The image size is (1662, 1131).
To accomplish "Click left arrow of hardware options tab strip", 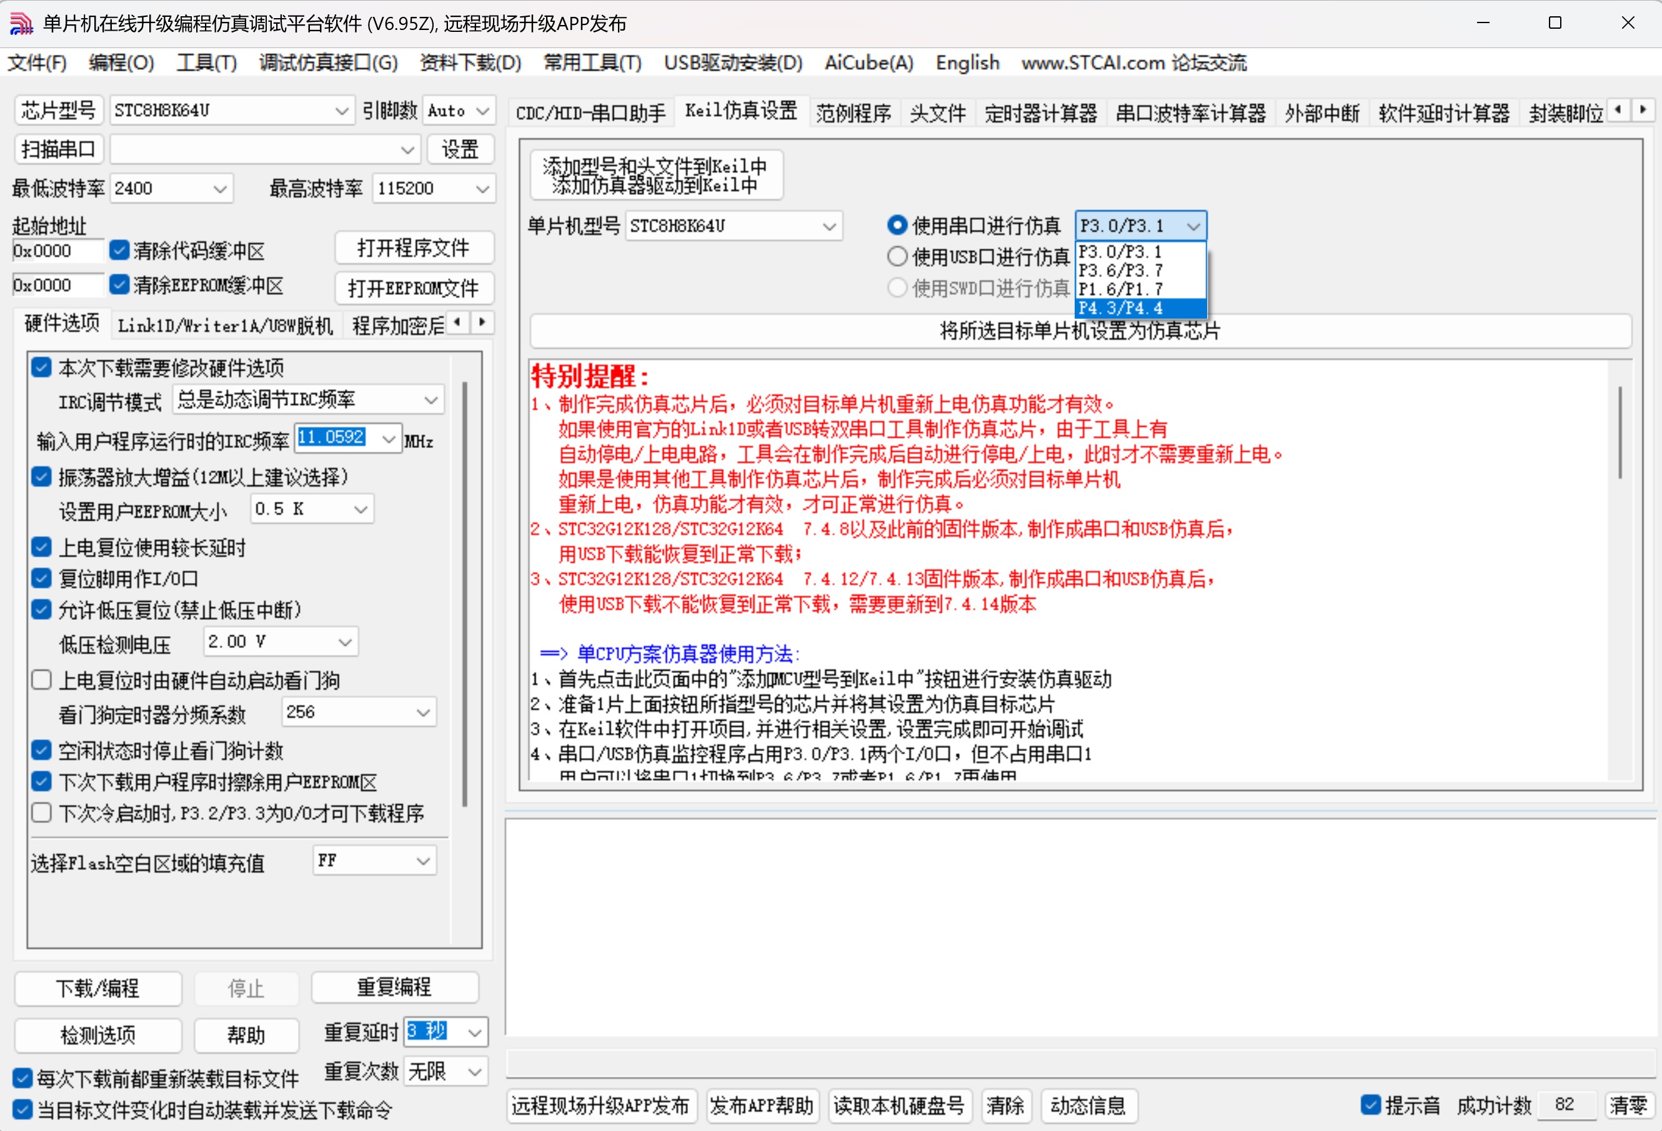I will pos(458,322).
